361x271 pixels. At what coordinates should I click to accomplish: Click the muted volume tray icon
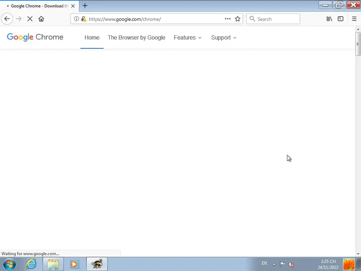point(291,264)
